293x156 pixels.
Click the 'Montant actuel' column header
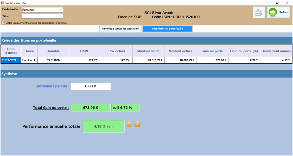click(180, 51)
